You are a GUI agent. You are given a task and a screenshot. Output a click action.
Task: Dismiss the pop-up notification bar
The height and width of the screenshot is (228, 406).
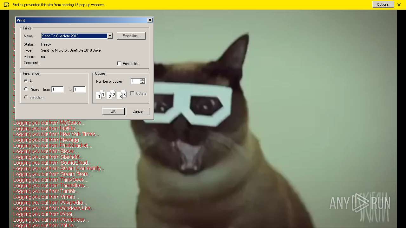399,5
